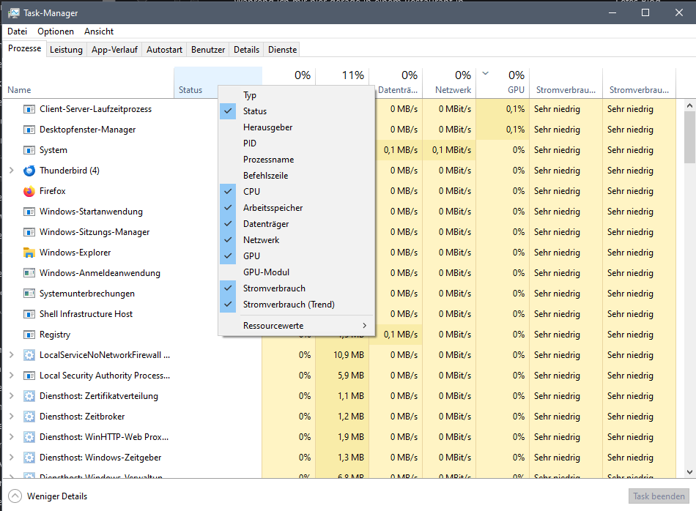696x511 pixels.
Task: Enable the Herausgeber column option
Action: click(297, 127)
